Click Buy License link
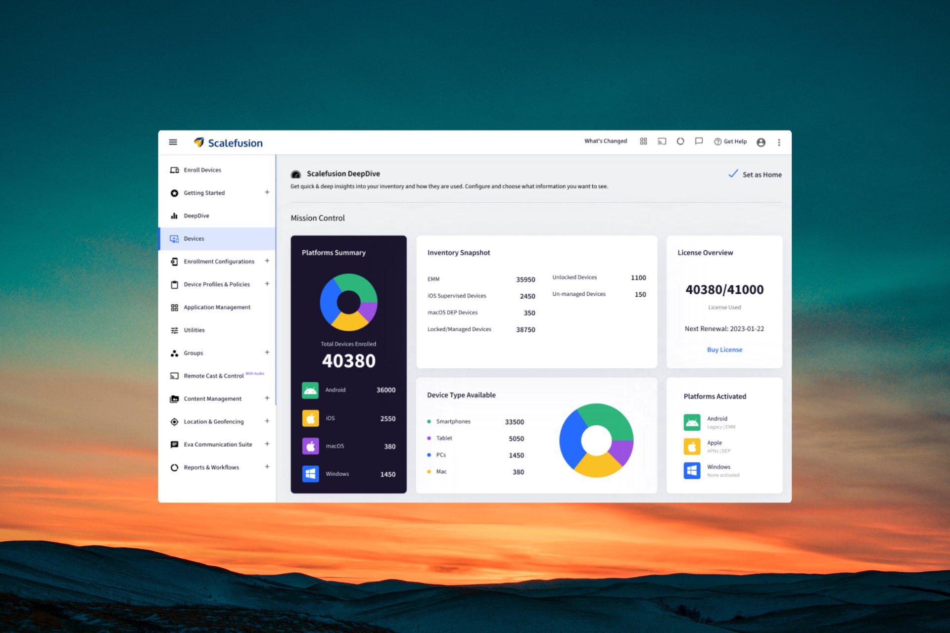This screenshot has width=950, height=633. (x=724, y=350)
